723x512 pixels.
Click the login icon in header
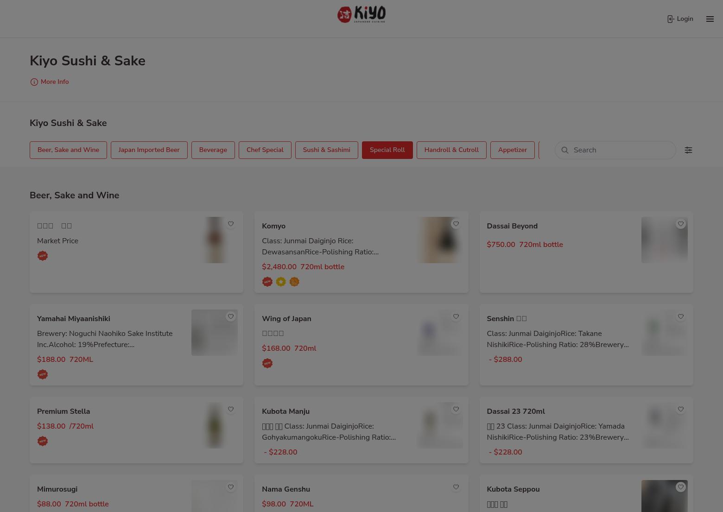pos(670,19)
